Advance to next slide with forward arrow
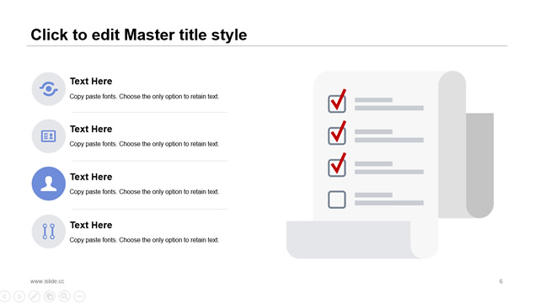 pyautogui.click(x=19, y=296)
